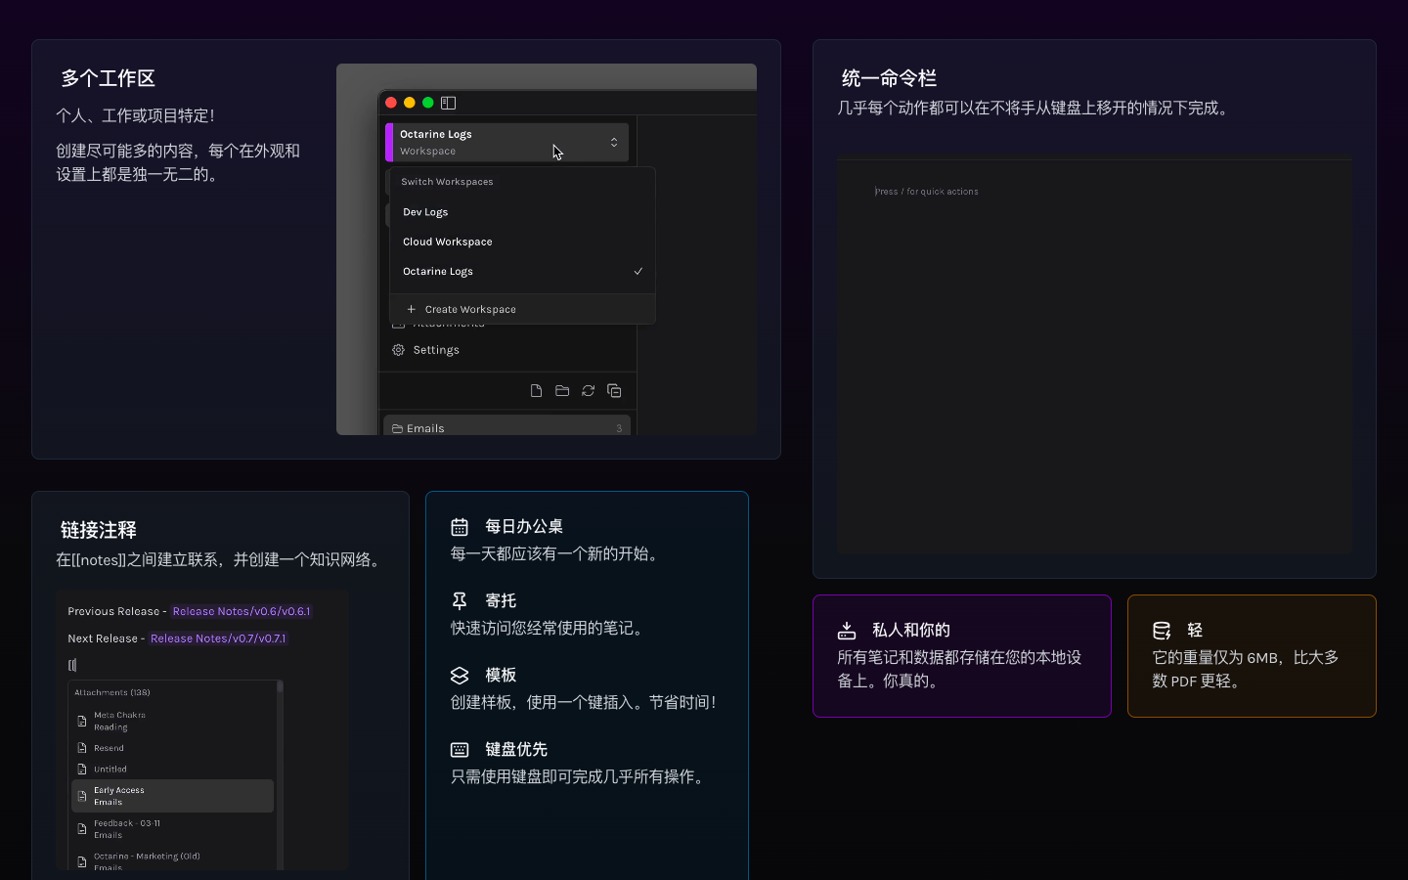Click the calendar icon beside 每日办公桌
The width and height of the screenshot is (1408, 880).
click(x=460, y=527)
